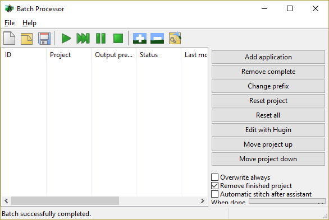Enable Automatic stitch after assistant
329x220 pixels.
tap(214, 194)
